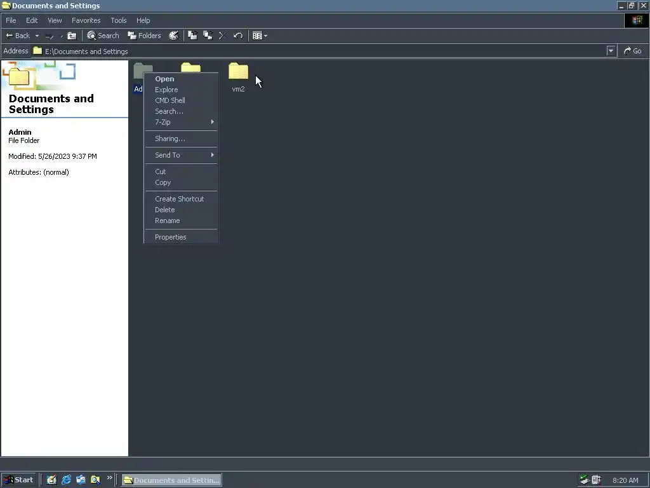650x488 pixels.
Task: Expand quick launch overflow chevron
Action: [109, 478]
